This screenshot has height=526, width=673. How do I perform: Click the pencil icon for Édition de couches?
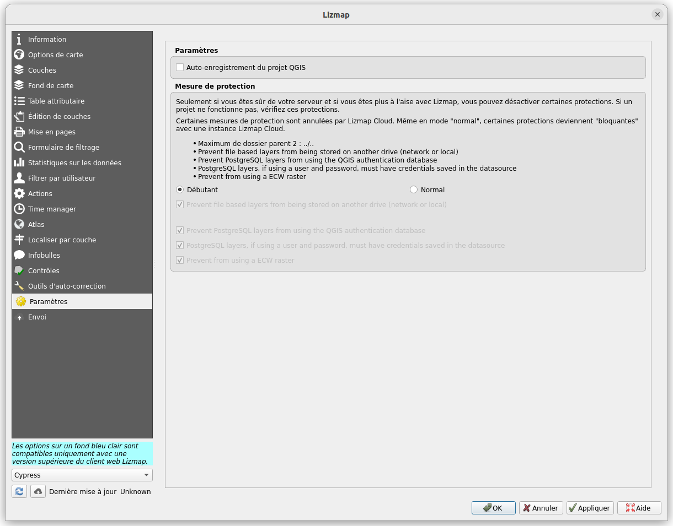[19, 116]
